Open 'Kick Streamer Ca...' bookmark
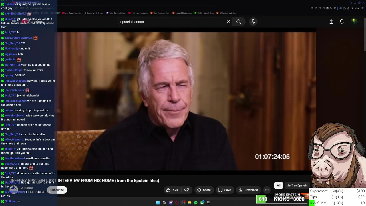The height and width of the screenshot is (206, 366). [160, 13]
